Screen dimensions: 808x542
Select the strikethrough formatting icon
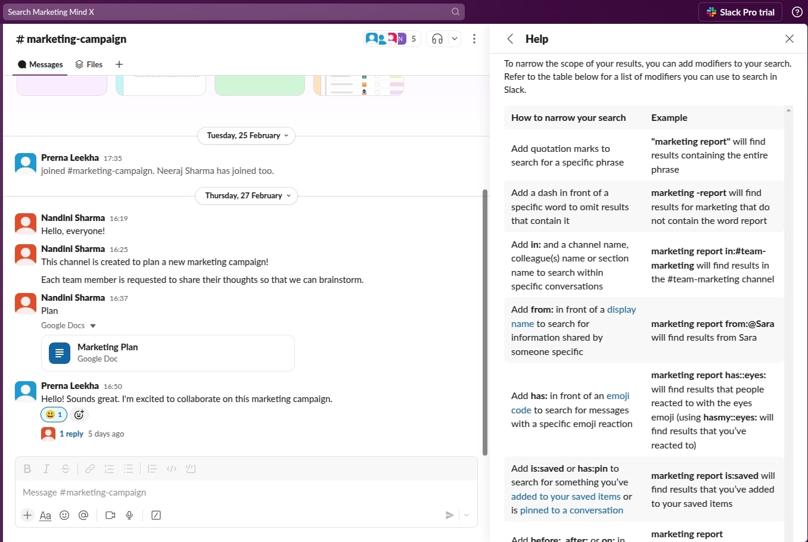tap(65, 469)
